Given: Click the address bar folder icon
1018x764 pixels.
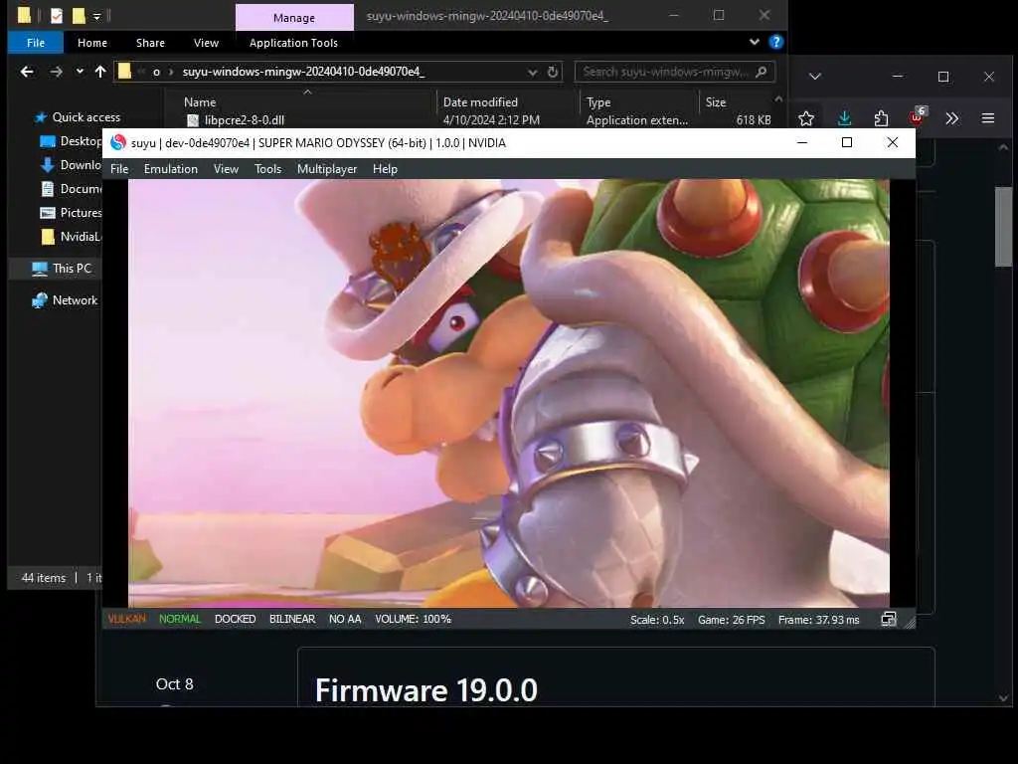Looking at the screenshot, I should 124,72.
